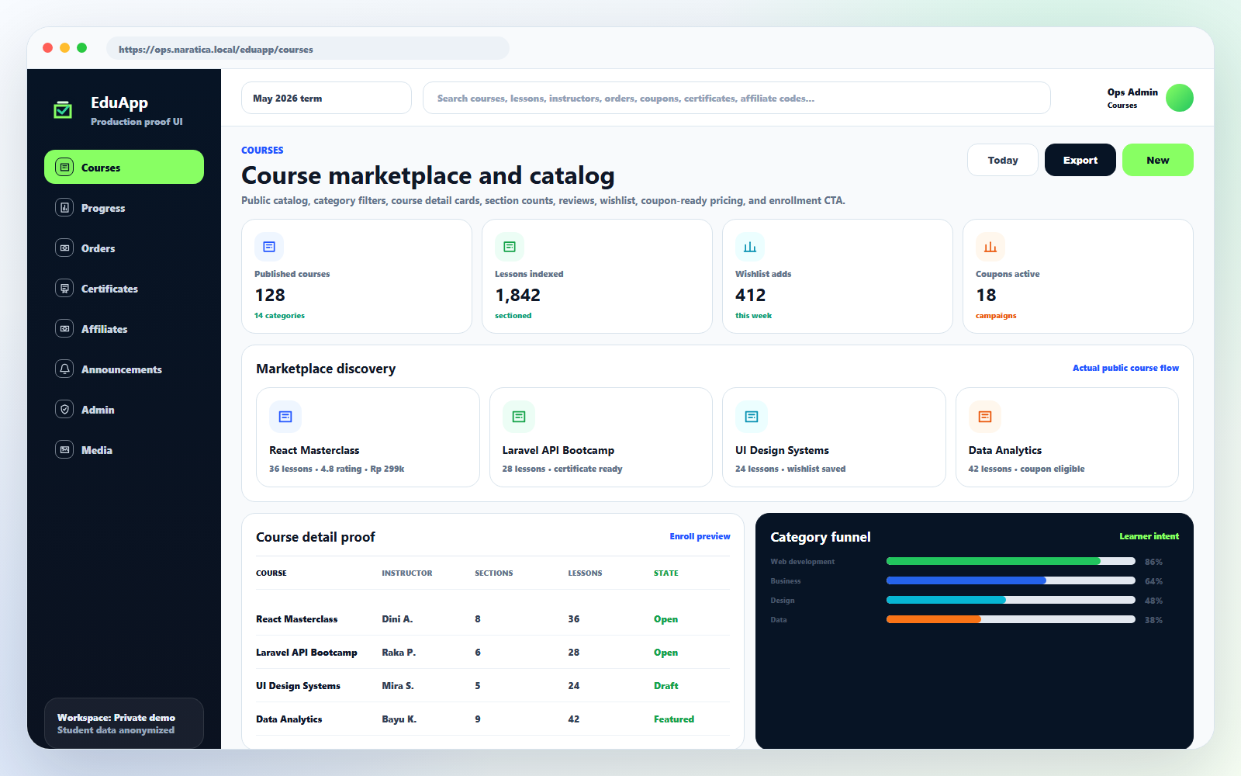
Task: Click the Published courses card icon
Action: click(x=269, y=247)
